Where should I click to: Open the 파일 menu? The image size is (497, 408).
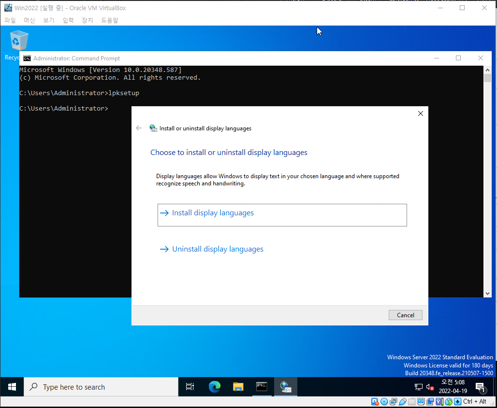click(x=10, y=20)
